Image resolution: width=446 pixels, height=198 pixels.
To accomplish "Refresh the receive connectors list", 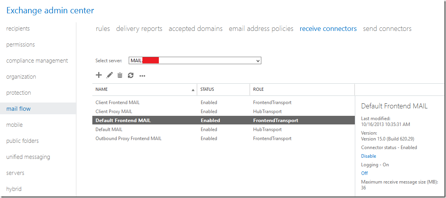I will tap(131, 75).
